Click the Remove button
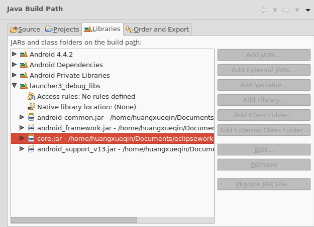Screen dimensions: 314x227 point(264,165)
